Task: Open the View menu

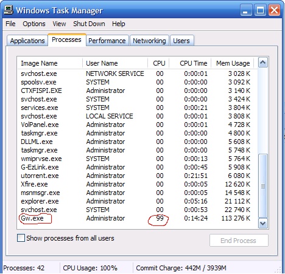Action: click(x=59, y=24)
